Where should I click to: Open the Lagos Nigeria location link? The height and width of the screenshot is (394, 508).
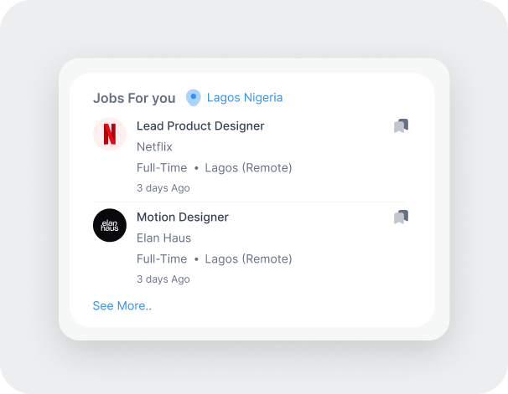point(245,98)
